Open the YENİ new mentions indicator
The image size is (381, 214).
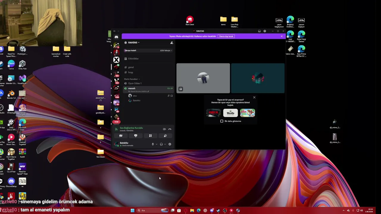tap(116, 122)
